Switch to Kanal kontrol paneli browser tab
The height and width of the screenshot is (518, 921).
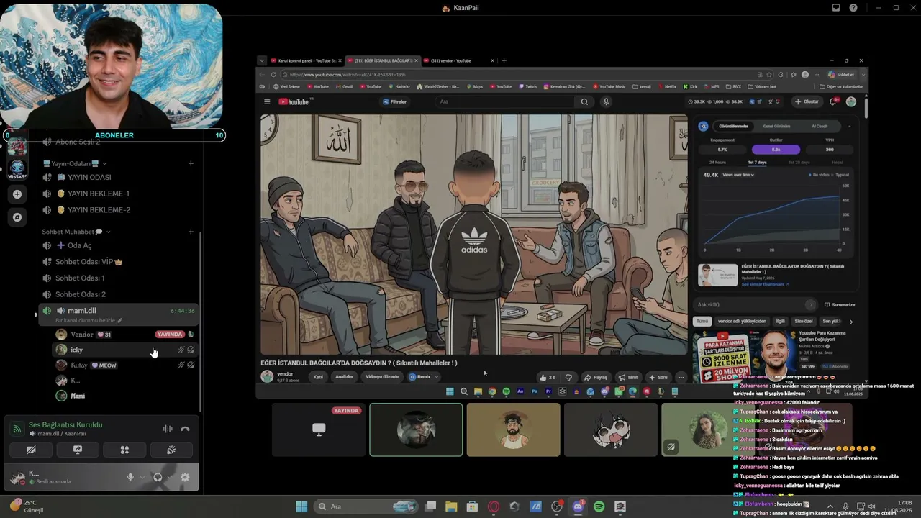coord(306,60)
